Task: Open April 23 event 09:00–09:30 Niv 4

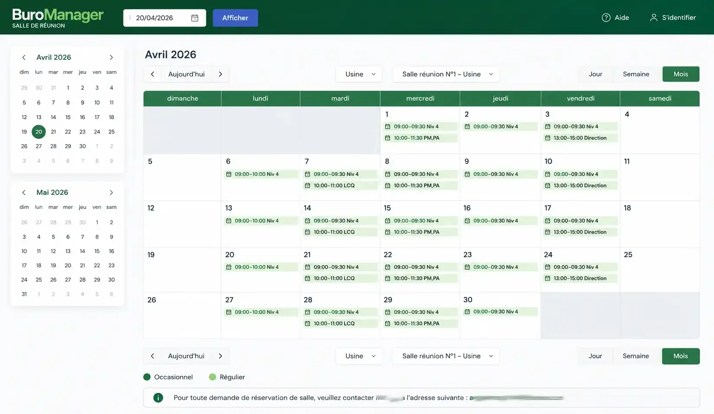Action: point(500,267)
